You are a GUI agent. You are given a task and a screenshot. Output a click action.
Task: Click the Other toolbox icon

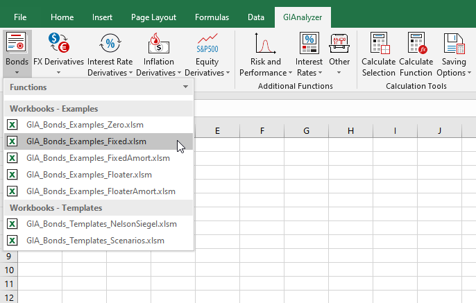339,43
